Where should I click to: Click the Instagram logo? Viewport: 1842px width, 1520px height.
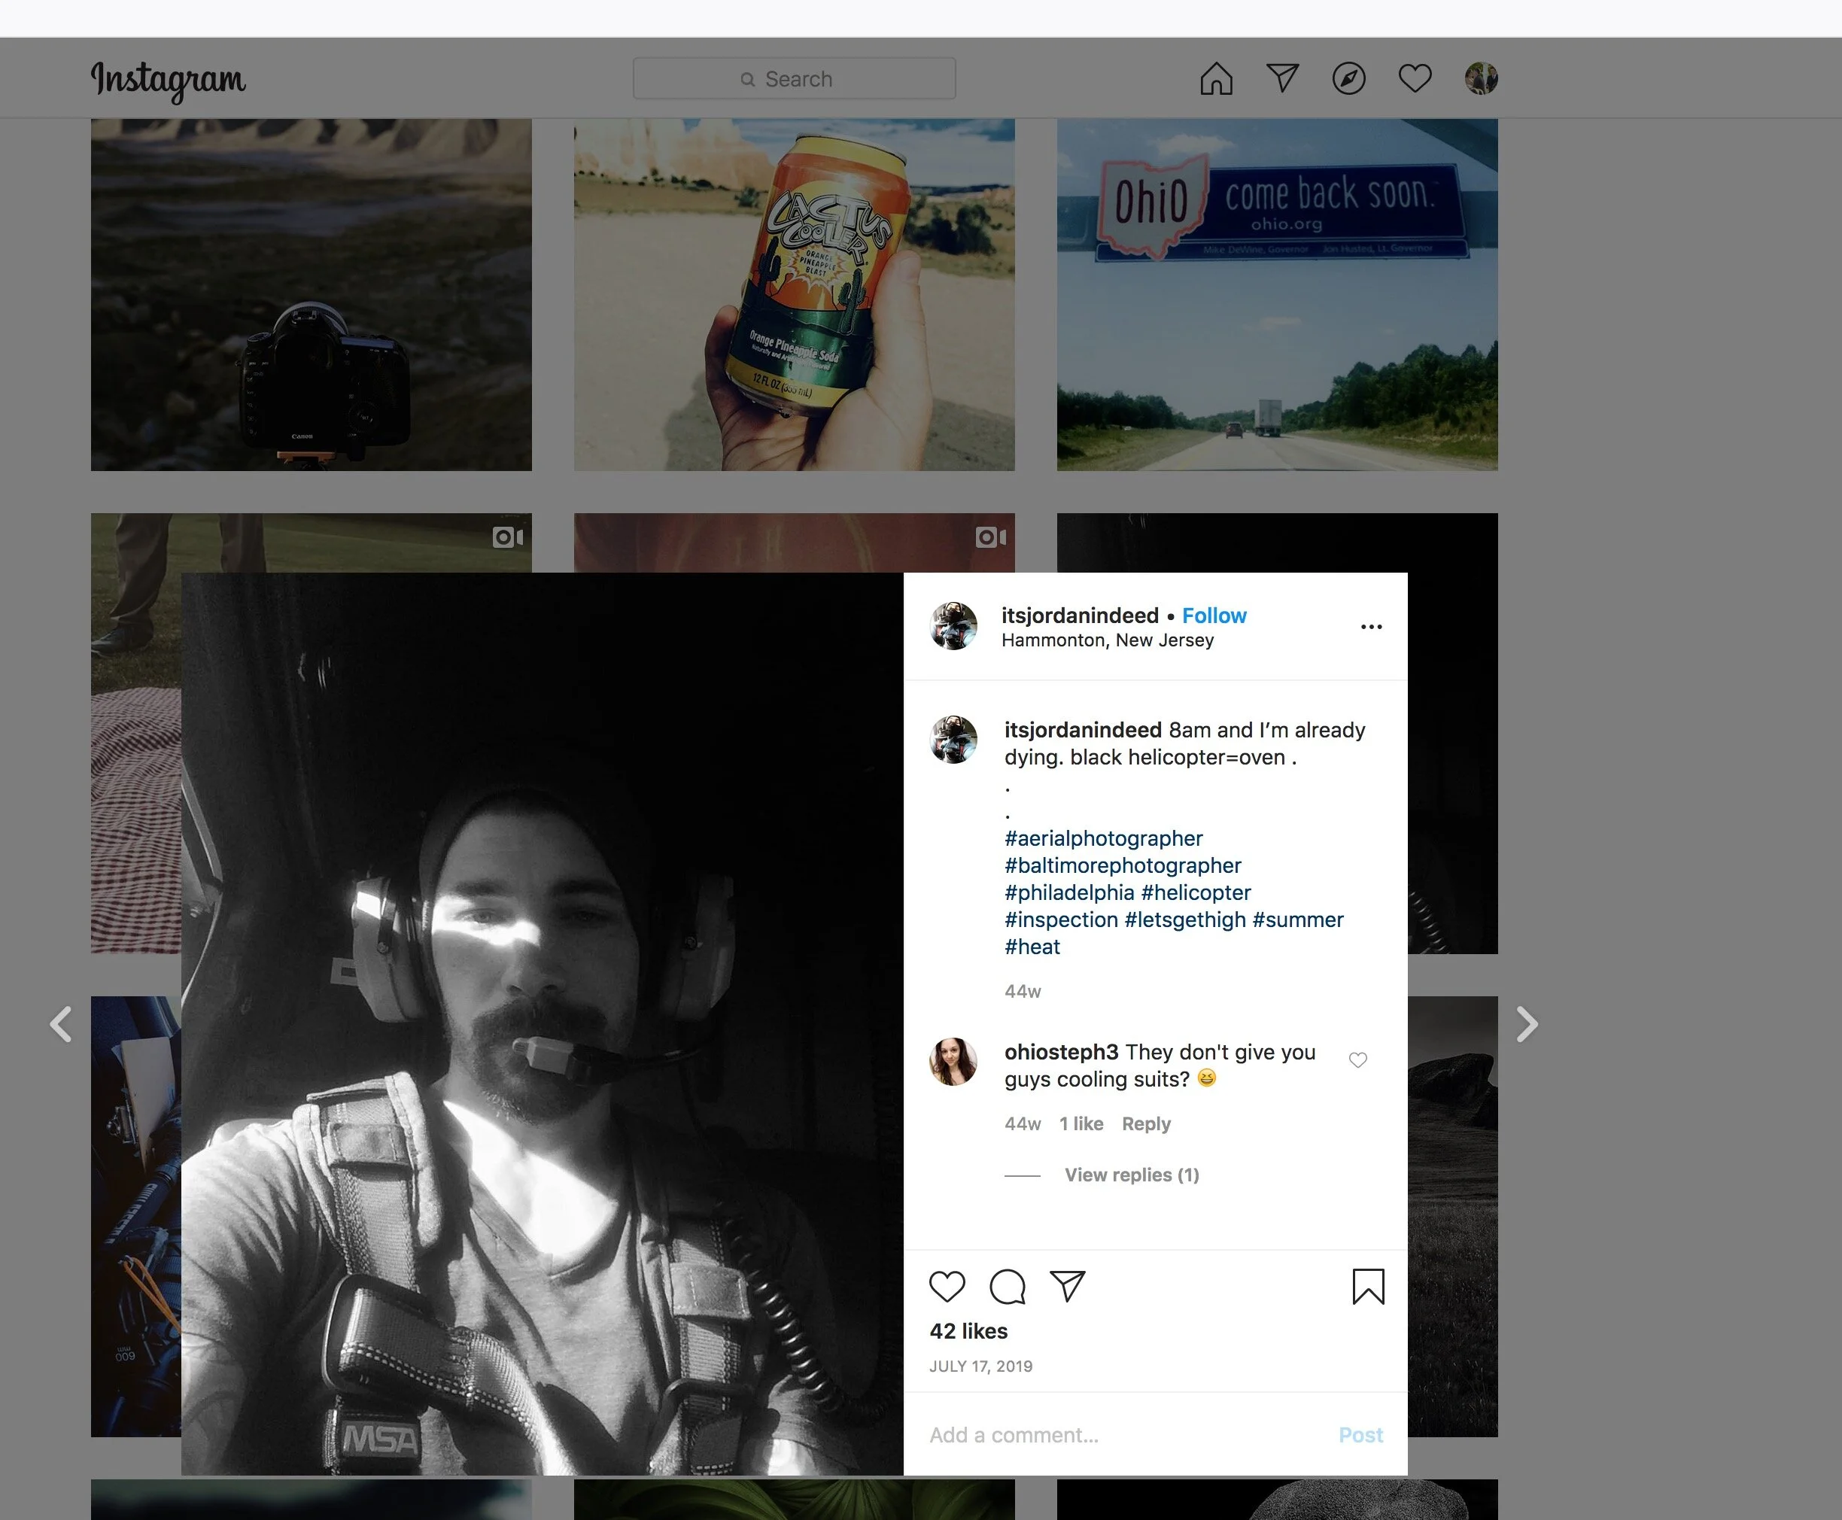(168, 81)
